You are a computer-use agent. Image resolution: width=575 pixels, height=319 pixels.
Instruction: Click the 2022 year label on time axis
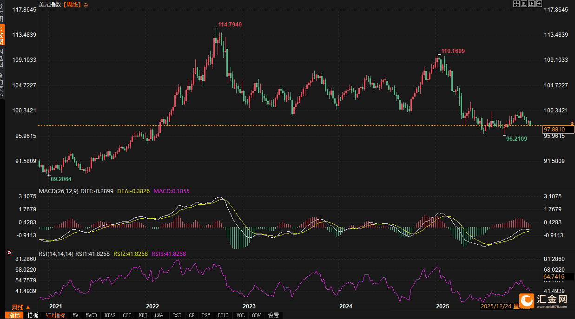tap(152, 306)
